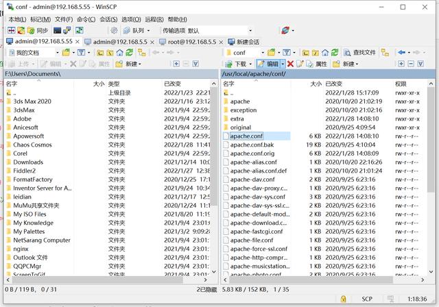Select the Downloads folder in local panel
This screenshot has height=307, width=439.
pos(28,162)
